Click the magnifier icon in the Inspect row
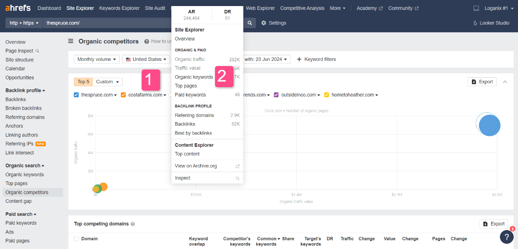The height and width of the screenshot is (249, 518). 237,178
